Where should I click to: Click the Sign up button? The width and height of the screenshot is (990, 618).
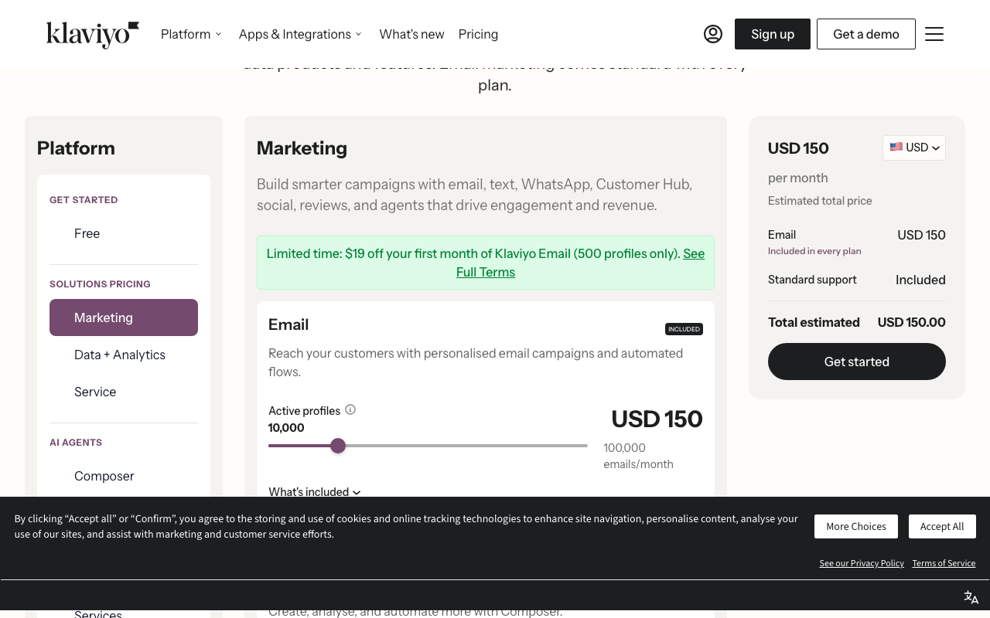click(x=773, y=34)
